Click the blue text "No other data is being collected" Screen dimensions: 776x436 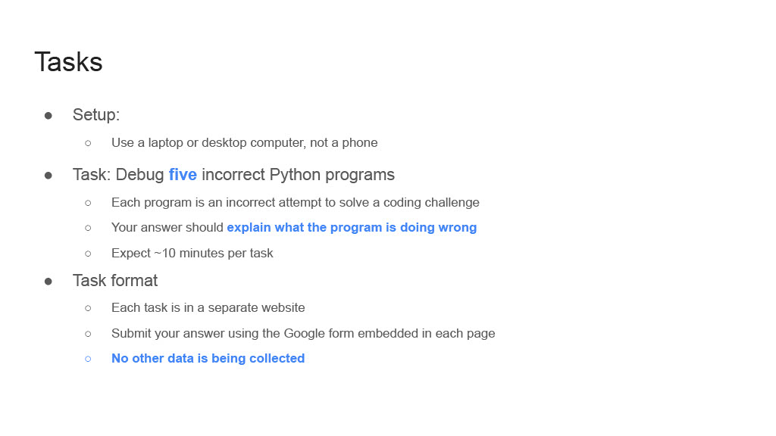208,359
